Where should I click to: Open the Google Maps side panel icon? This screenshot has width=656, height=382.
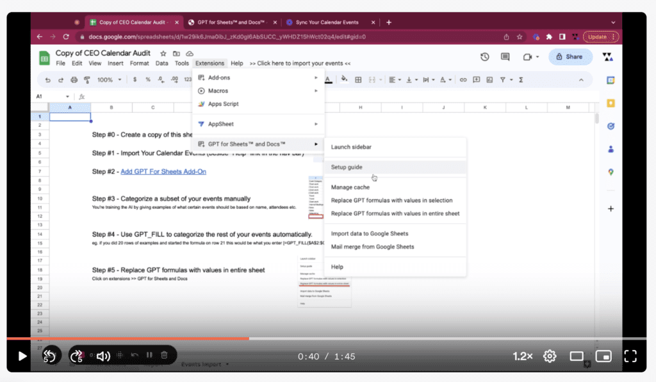pos(611,172)
